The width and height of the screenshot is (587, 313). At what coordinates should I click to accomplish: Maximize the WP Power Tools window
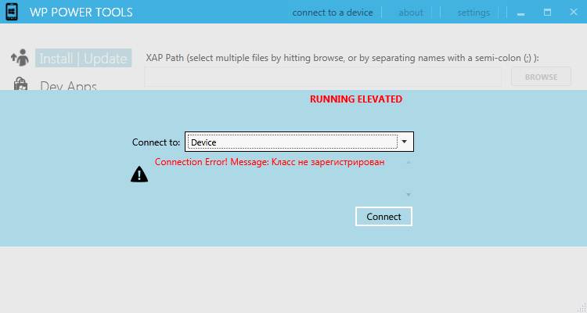click(x=547, y=12)
